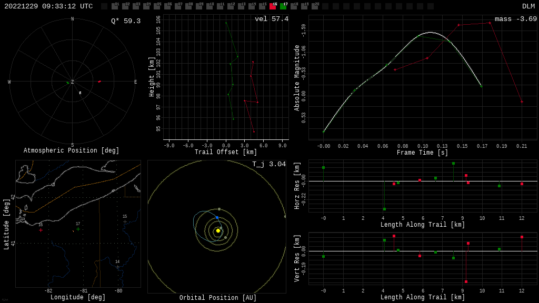Click green cross marker for station 17 on map

click(78, 229)
